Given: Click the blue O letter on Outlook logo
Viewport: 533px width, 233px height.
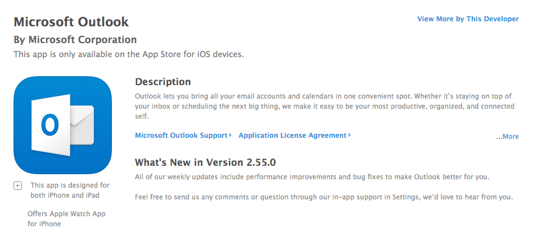Looking at the screenshot, I should point(50,125).
